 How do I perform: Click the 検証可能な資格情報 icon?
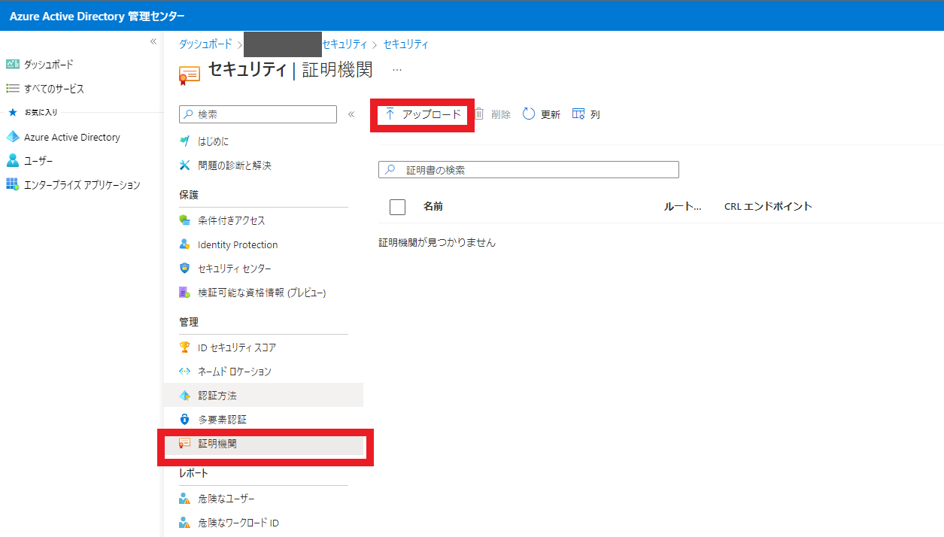point(184,293)
